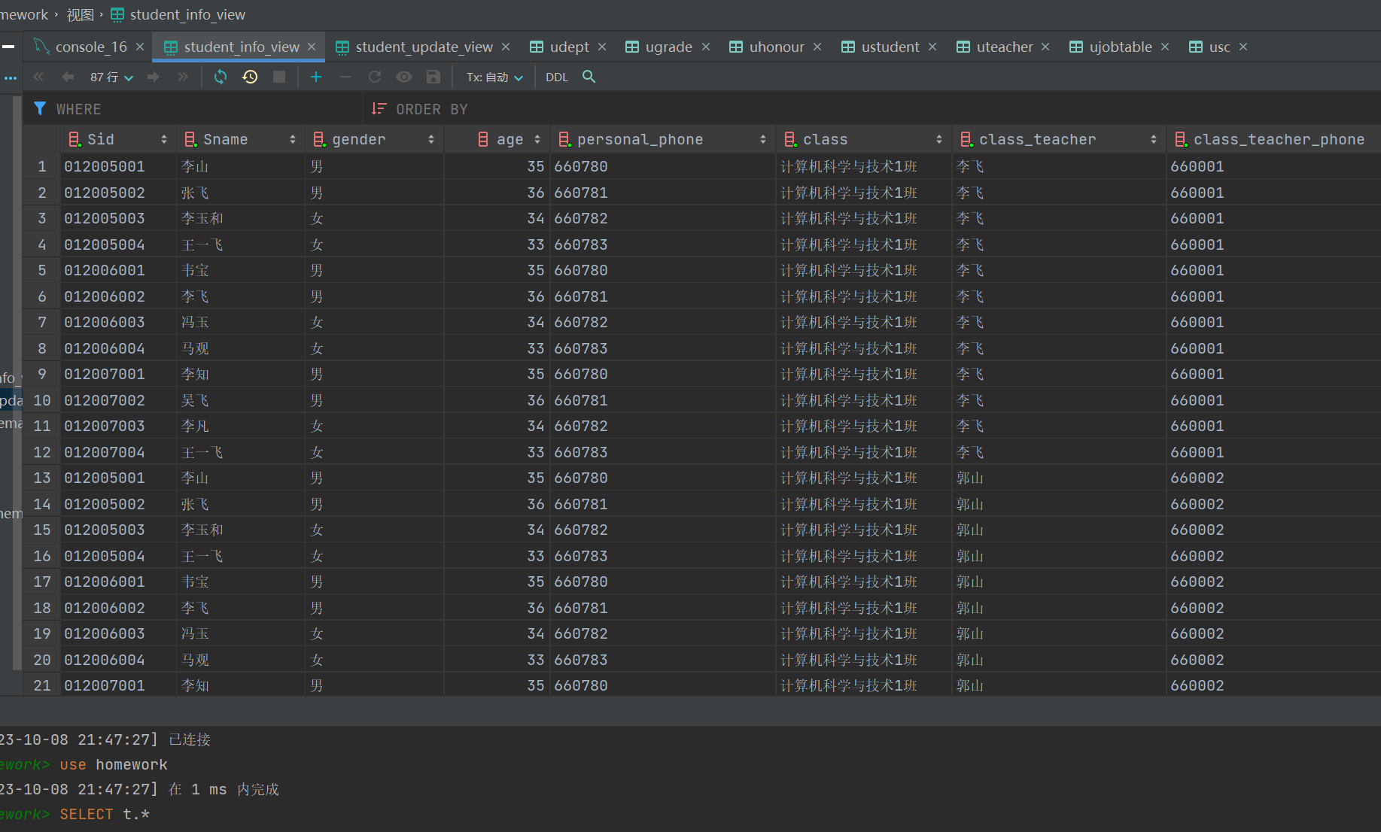Click the WHERE filter funnel icon
1381x832 pixels.
41,109
